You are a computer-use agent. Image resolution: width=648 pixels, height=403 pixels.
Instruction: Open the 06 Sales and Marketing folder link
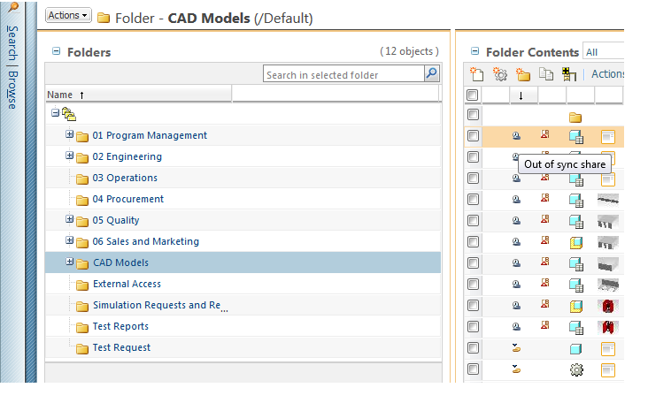point(145,241)
